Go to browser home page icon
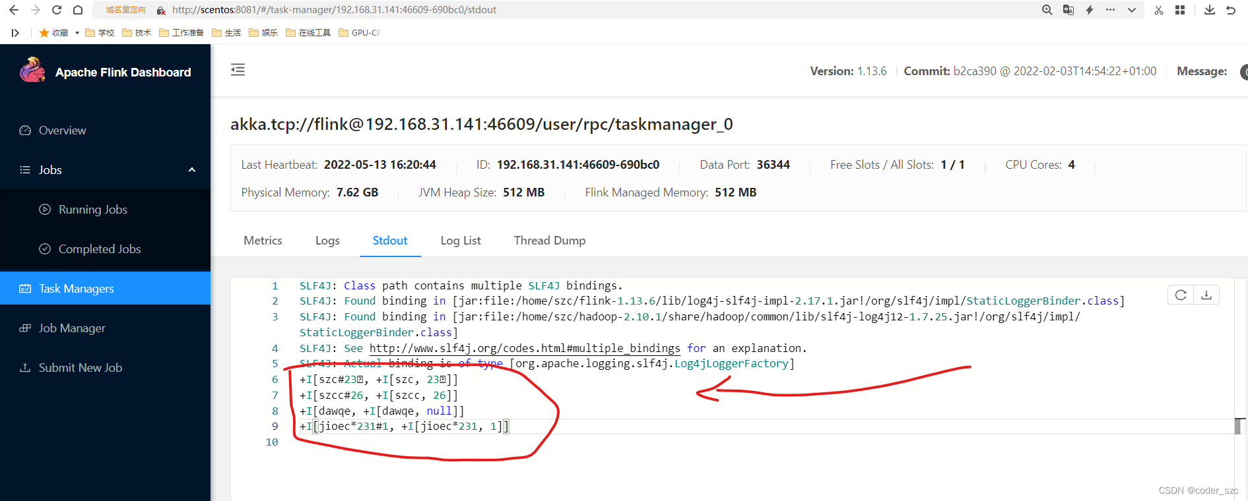1248x501 pixels. (78, 10)
